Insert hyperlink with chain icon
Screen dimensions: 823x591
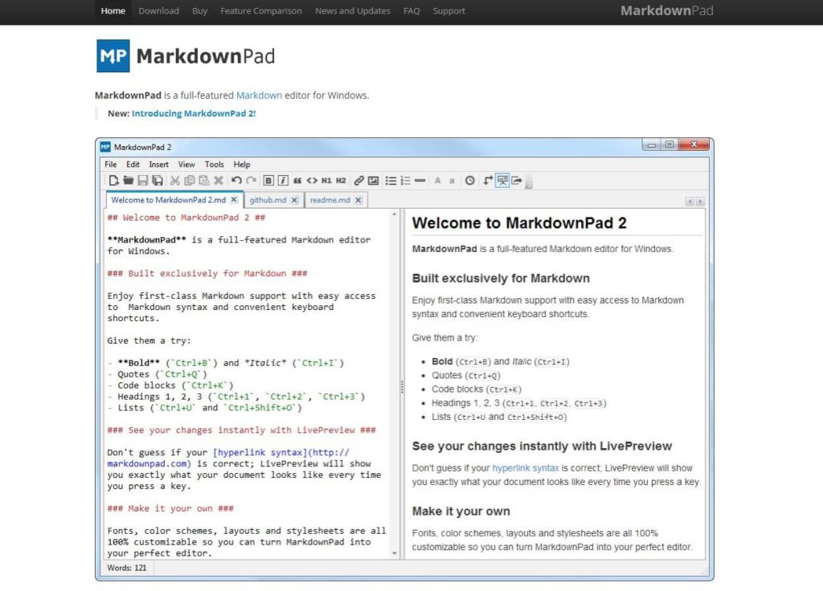[x=358, y=181]
